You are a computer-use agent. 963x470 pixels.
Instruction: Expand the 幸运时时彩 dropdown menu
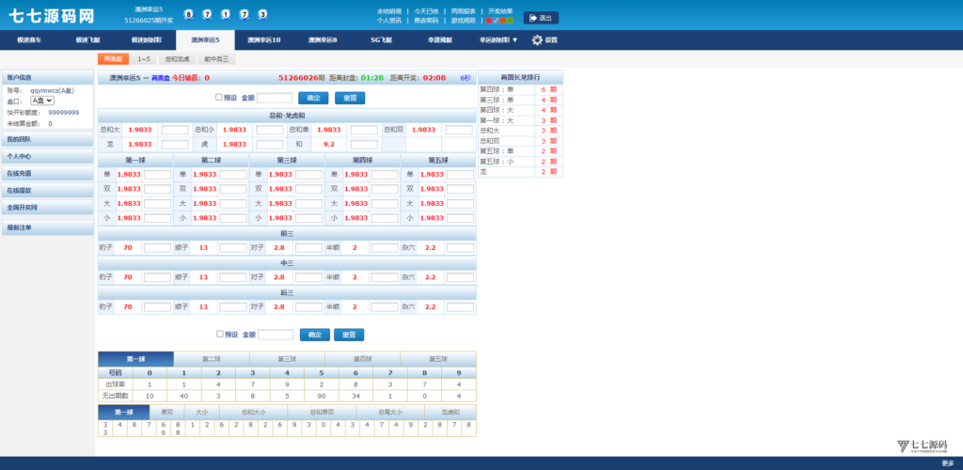tap(497, 40)
